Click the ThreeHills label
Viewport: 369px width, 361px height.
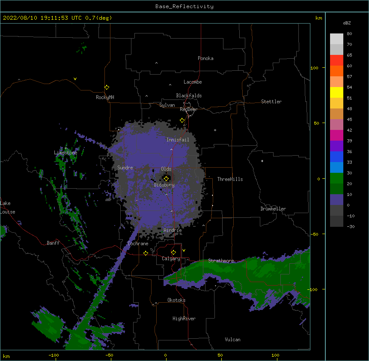point(230,179)
